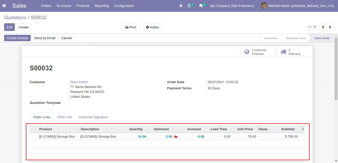The image size is (338, 163).
Task: Click the page vertical scrollbar
Action: pyautogui.click(x=336, y=69)
